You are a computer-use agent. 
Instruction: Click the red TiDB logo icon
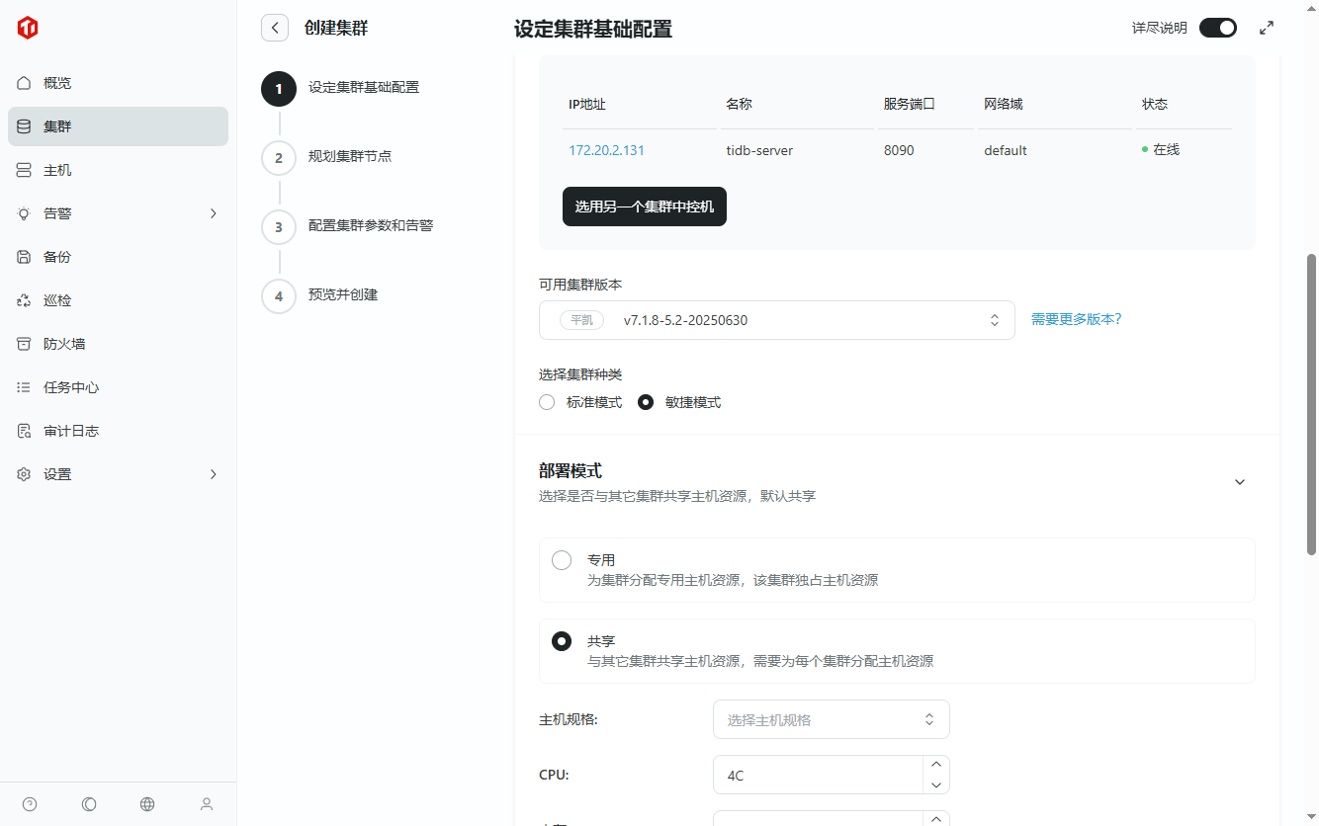pyautogui.click(x=28, y=29)
